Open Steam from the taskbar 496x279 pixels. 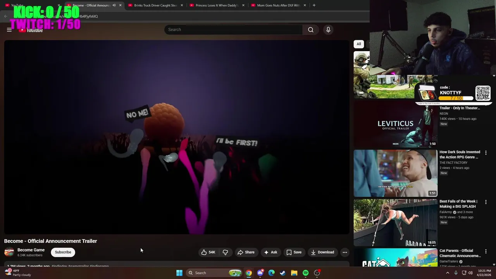coord(283,273)
